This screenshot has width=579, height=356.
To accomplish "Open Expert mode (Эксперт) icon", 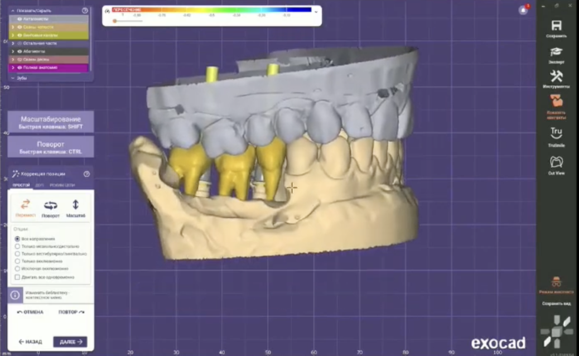I will [x=556, y=52].
